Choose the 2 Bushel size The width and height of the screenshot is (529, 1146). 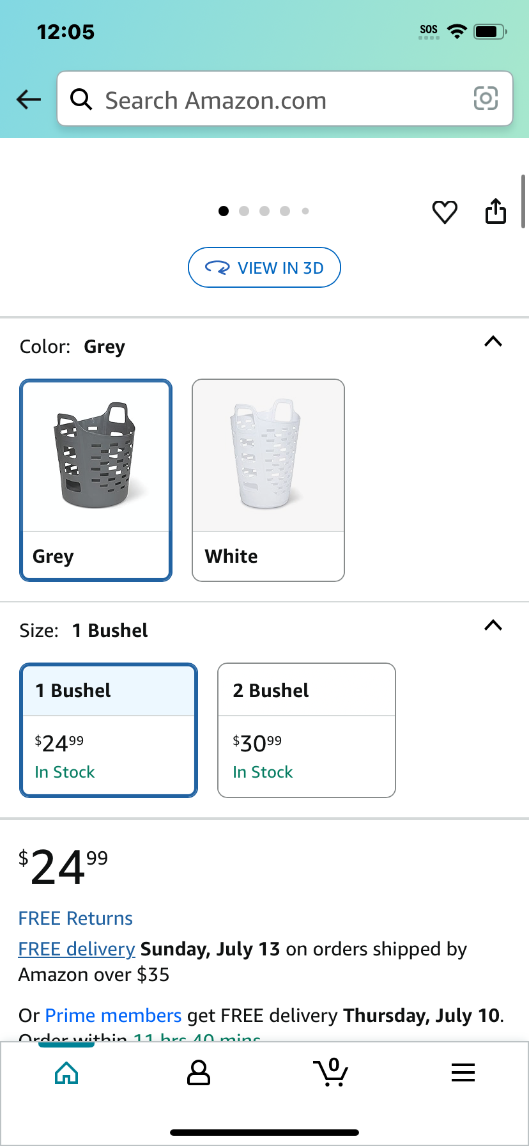[307, 730]
